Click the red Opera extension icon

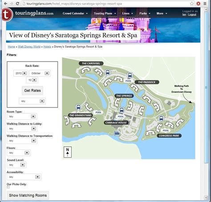(198, 4)
